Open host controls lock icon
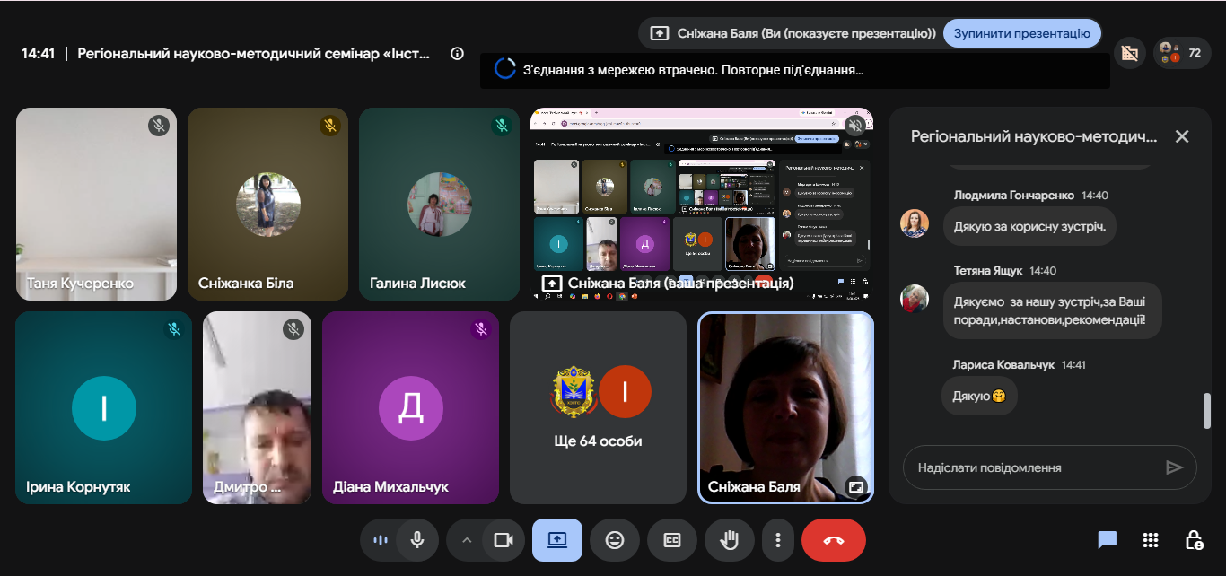Screen dimensions: 1226x576 1194,540
